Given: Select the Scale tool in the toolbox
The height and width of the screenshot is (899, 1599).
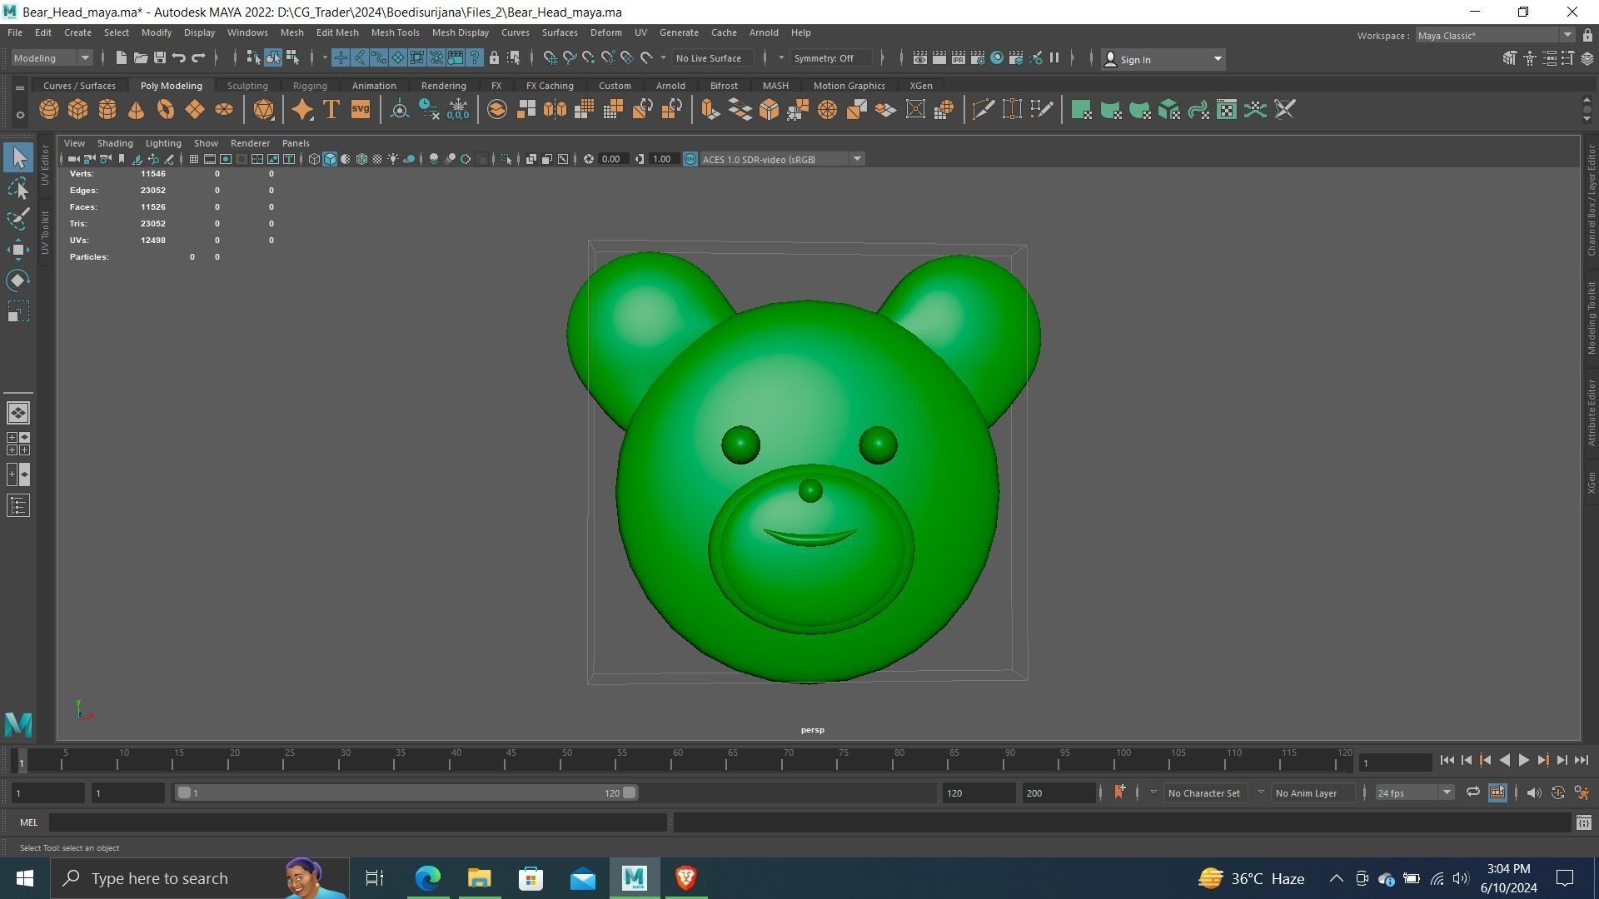Looking at the screenshot, I should (x=18, y=311).
